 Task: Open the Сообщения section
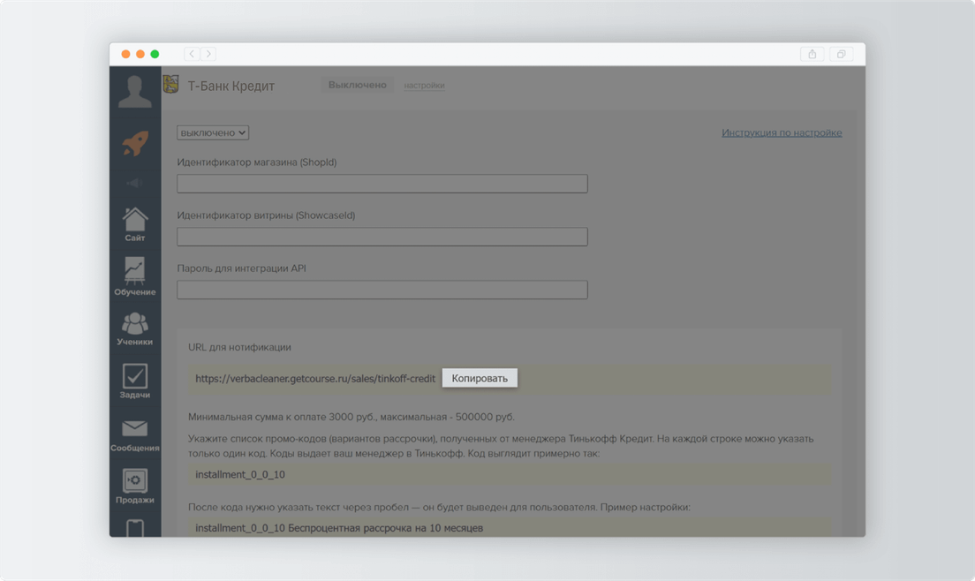[x=135, y=435]
